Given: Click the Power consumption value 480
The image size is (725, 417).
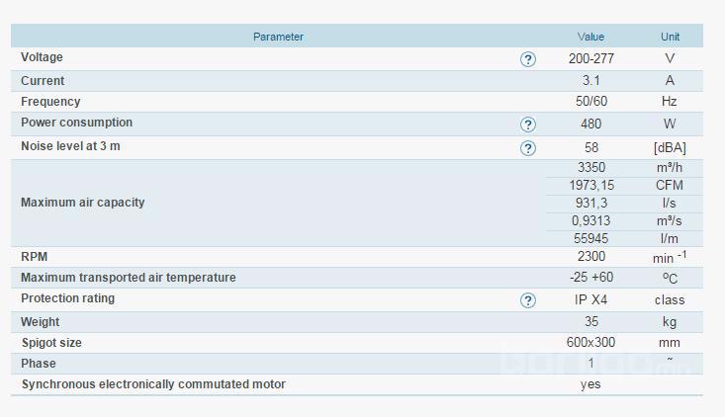Looking at the screenshot, I should [x=590, y=125].
